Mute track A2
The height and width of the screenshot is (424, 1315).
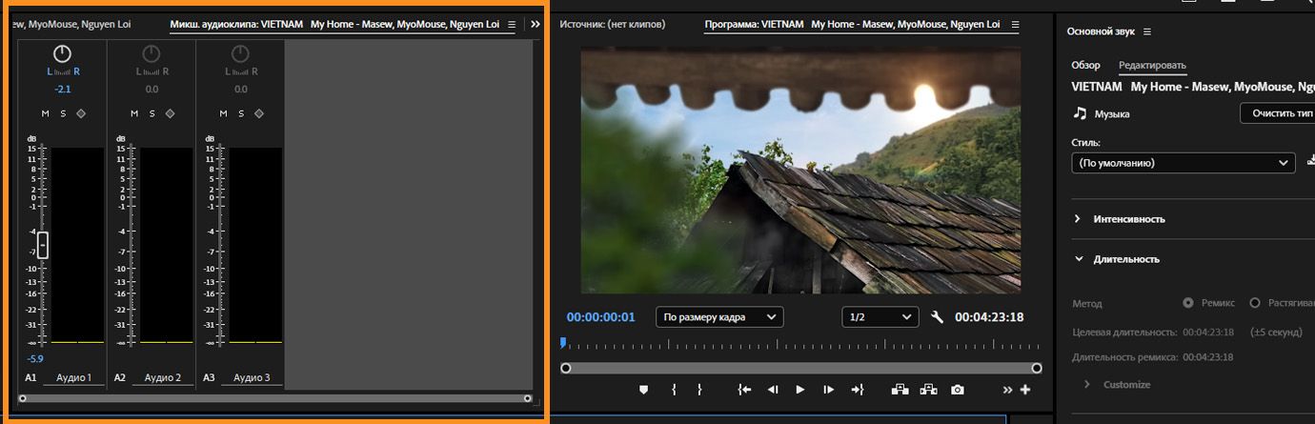tap(133, 113)
